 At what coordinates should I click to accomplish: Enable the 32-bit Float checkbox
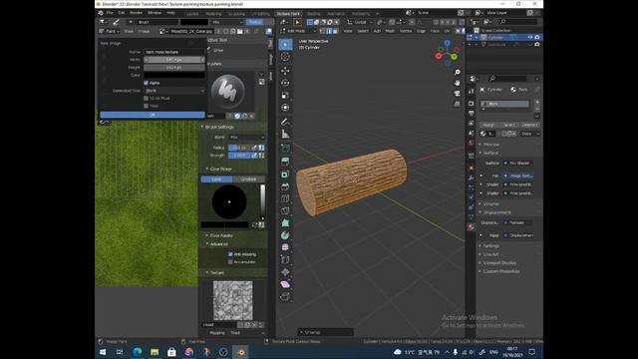(147, 98)
